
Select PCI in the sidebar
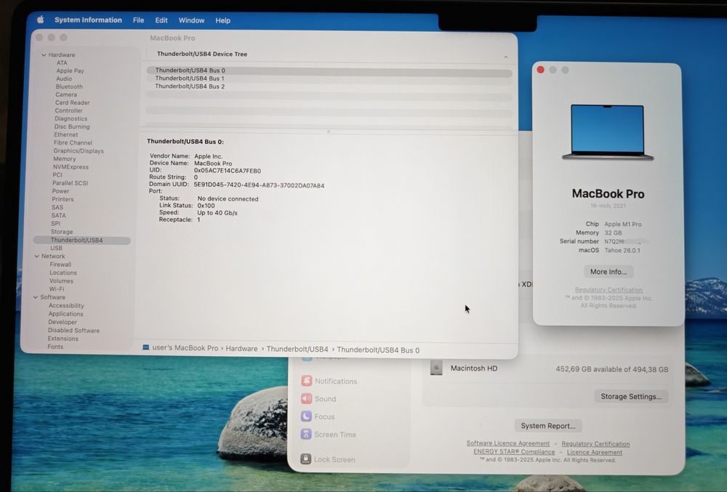57,175
